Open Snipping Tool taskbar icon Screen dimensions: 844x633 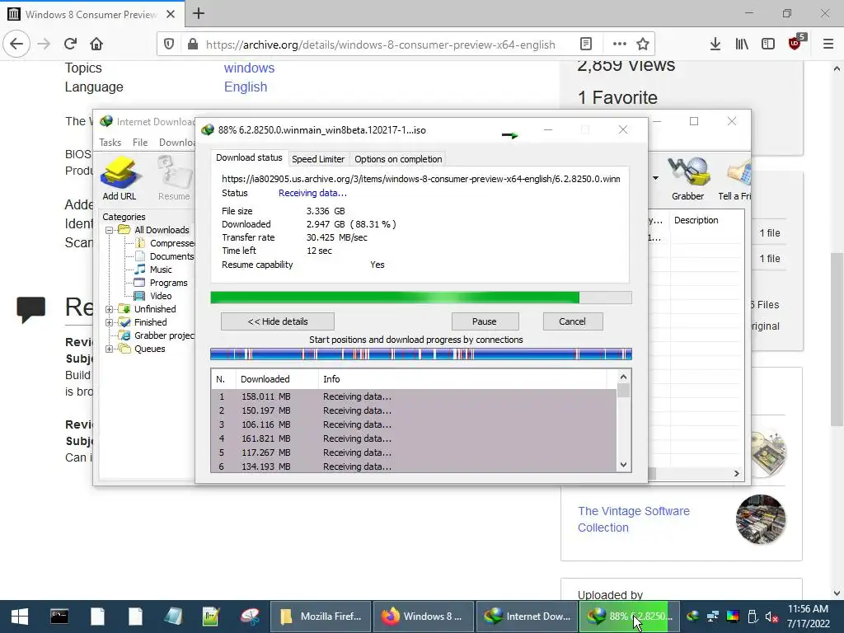click(x=250, y=617)
